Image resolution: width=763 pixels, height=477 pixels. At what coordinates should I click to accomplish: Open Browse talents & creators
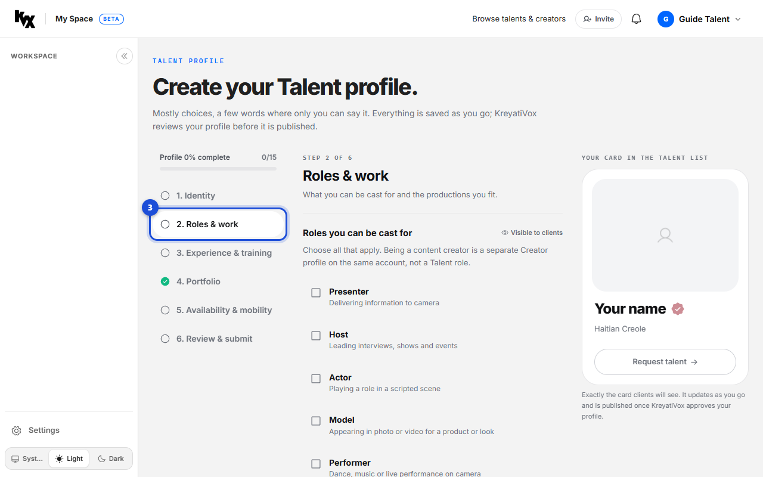pos(519,19)
